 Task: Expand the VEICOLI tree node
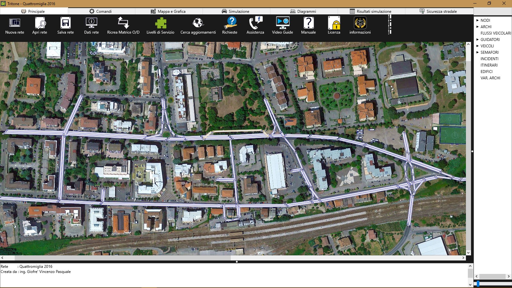(477, 46)
